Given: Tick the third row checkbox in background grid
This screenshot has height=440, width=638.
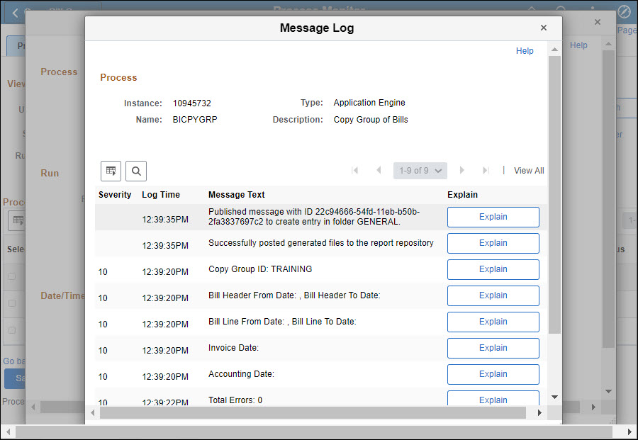Looking at the screenshot, I should point(11,330).
